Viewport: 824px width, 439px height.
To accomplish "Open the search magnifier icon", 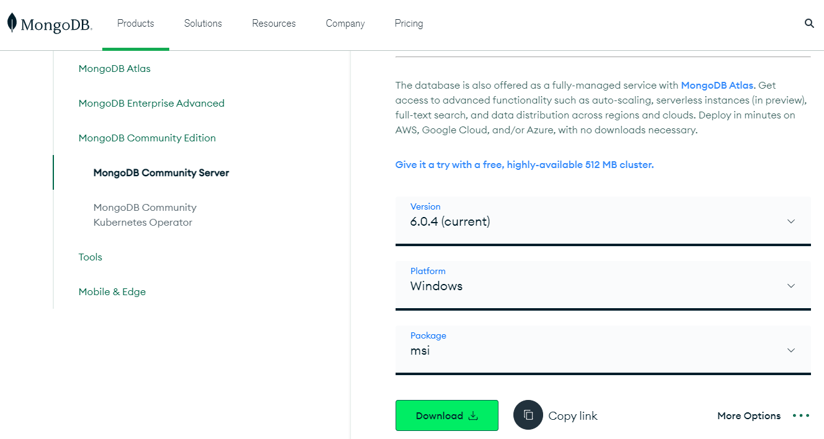I will point(809,24).
